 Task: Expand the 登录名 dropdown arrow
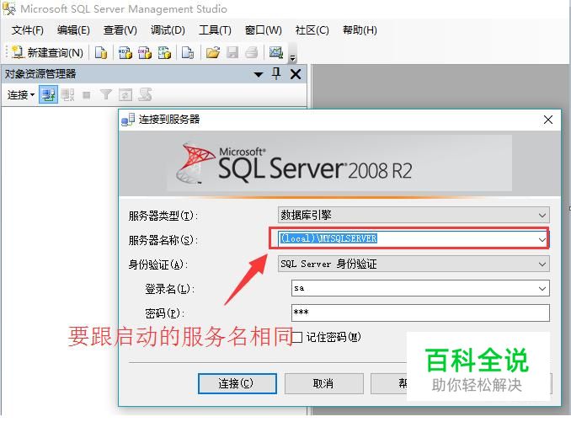click(542, 289)
